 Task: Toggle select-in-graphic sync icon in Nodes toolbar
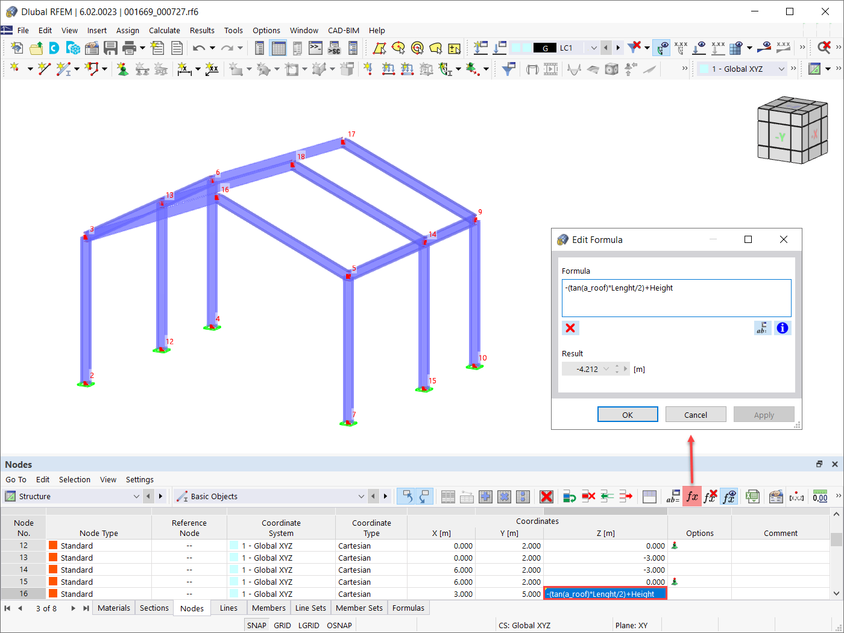click(407, 497)
